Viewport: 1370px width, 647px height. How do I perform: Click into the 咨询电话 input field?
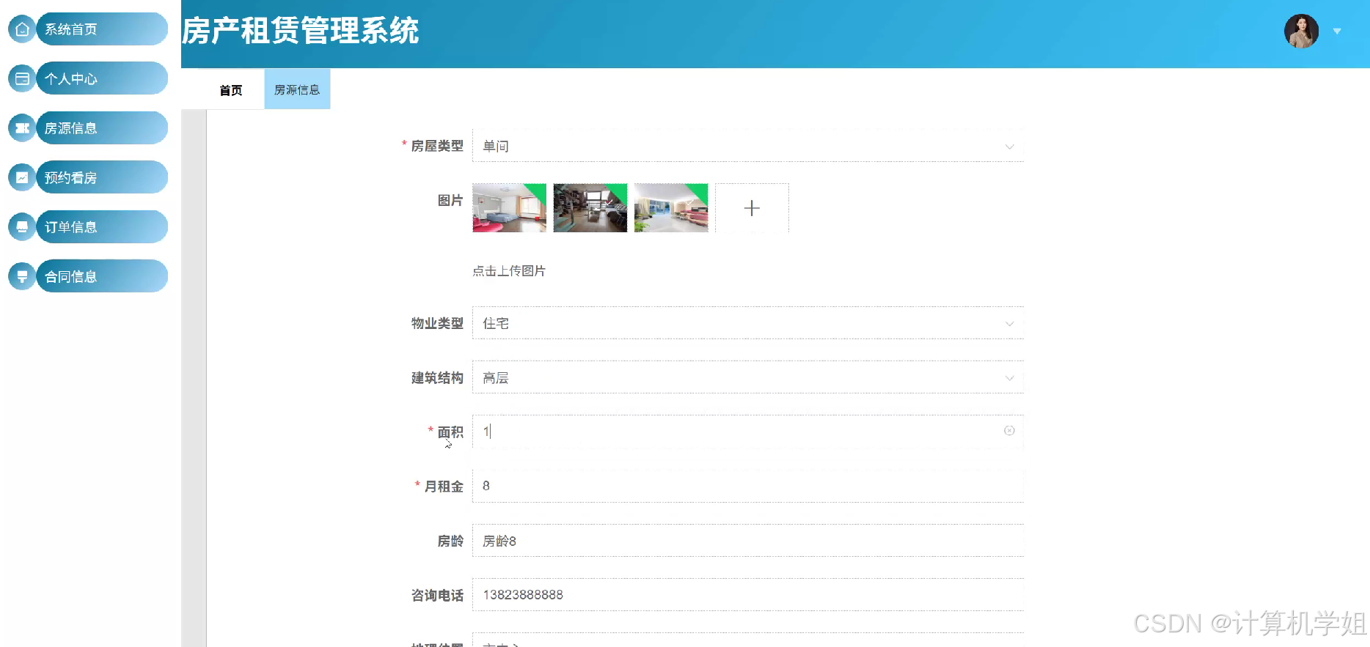point(748,595)
